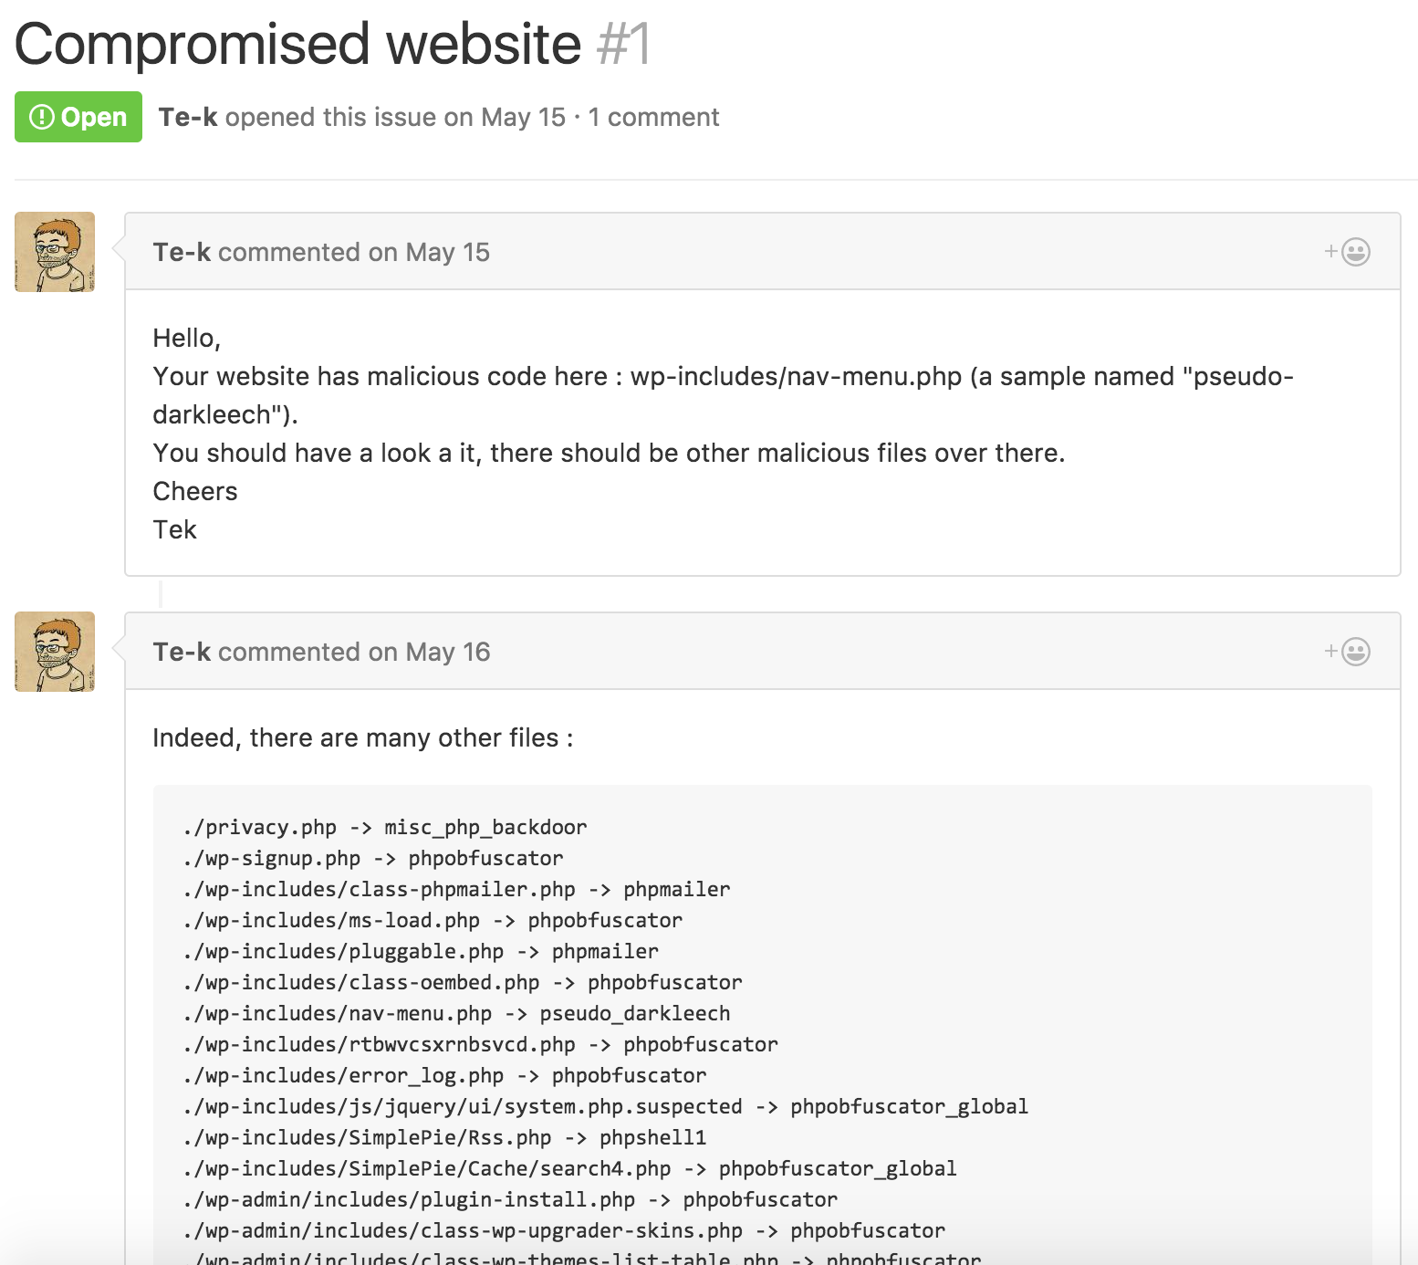The height and width of the screenshot is (1265, 1418).
Task: Click the green Open issue status badge
Action: (x=78, y=117)
